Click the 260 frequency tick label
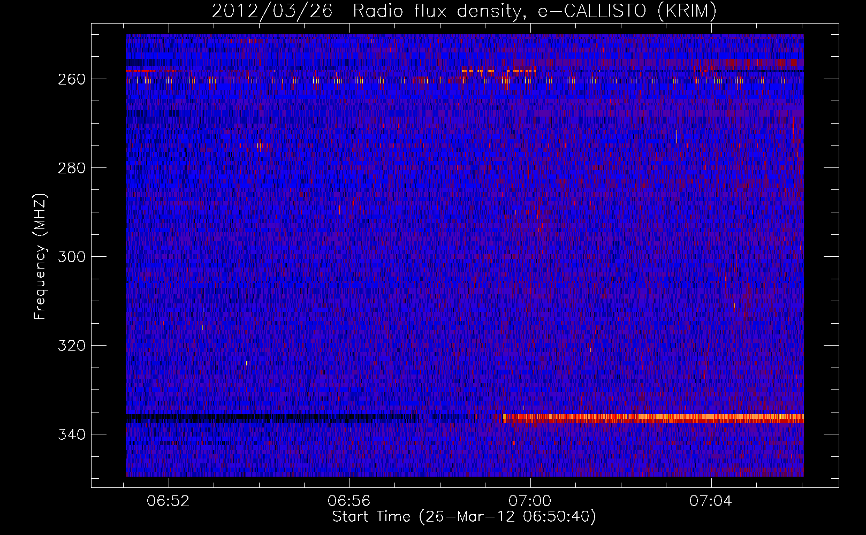This screenshot has width=866, height=535. [x=72, y=79]
